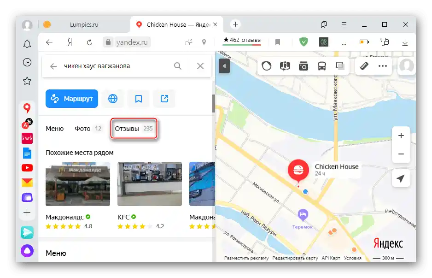Open browser hamburger menu
Image resolution: width=432 pixels, height=278 pixels.
tap(344, 24)
